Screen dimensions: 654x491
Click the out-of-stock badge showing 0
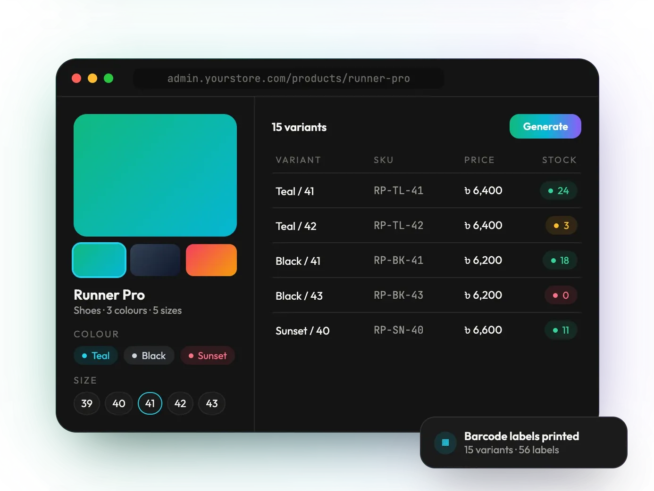[x=561, y=295]
